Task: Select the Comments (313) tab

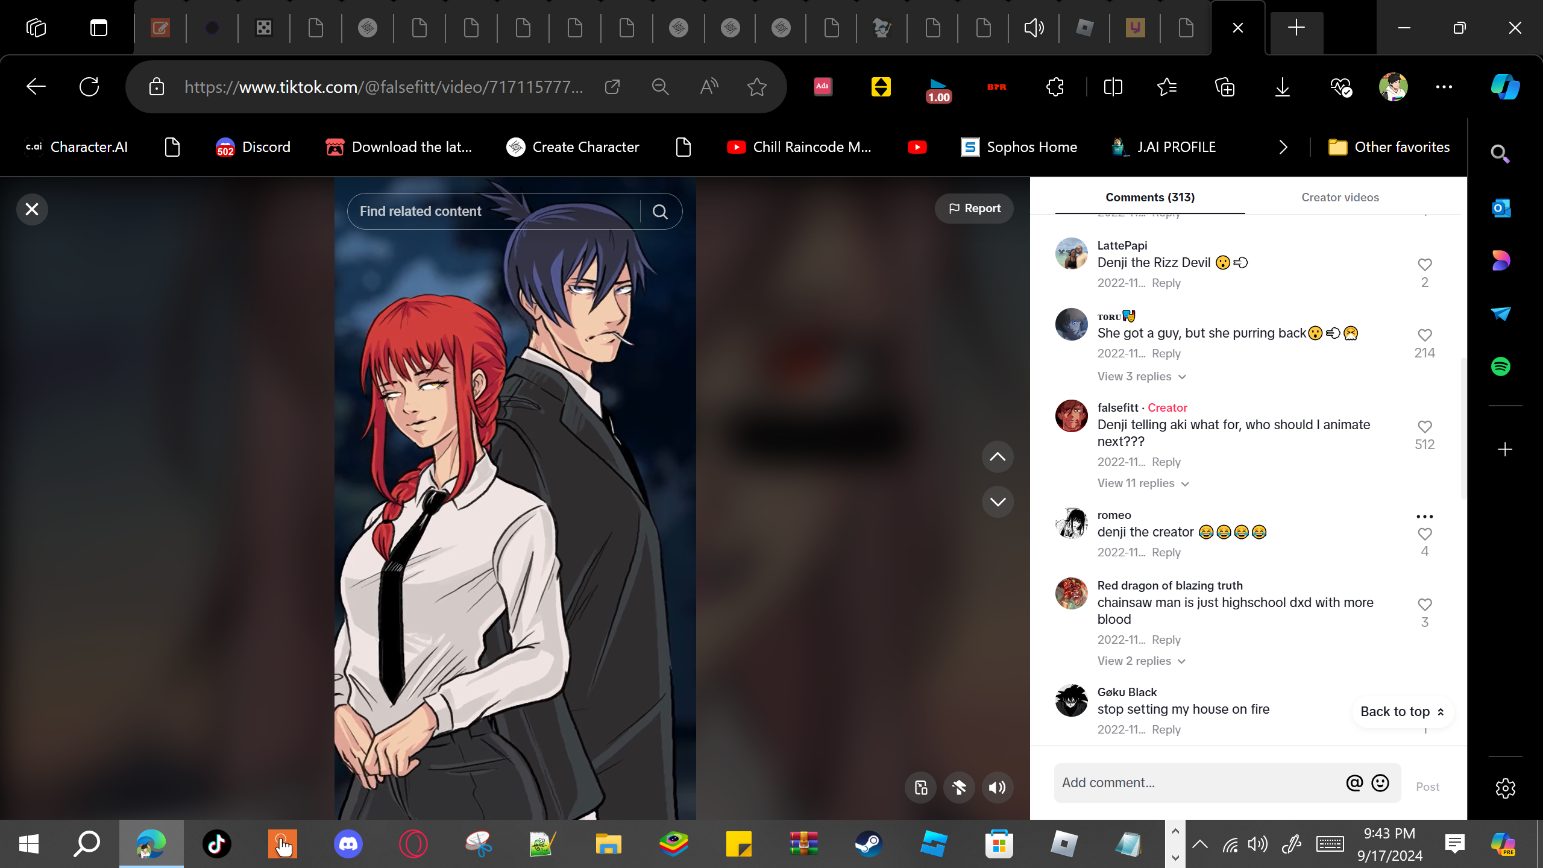Action: pos(1149,197)
